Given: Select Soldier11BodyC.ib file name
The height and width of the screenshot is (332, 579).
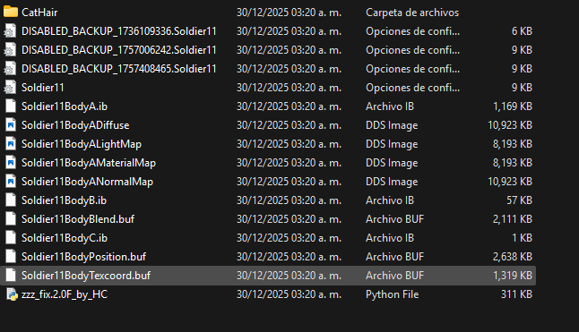Looking at the screenshot, I should (65, 238).
